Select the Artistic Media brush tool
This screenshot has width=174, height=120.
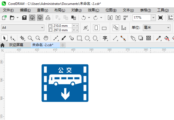tap(64, 38)
